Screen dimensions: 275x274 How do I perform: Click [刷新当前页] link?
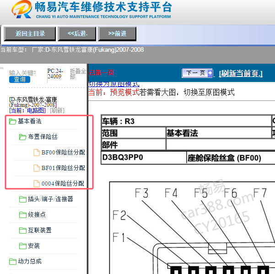241,73
